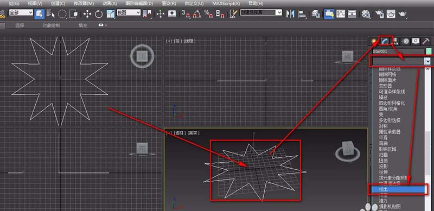The width and height of the screenshot is (434, 211).
Task: Open 创建(C) menu
Action: pos(58,4)
